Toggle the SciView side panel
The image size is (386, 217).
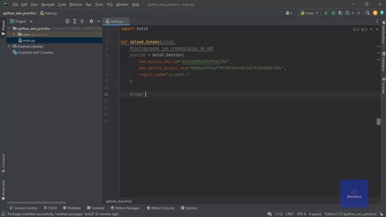[384, 86]
